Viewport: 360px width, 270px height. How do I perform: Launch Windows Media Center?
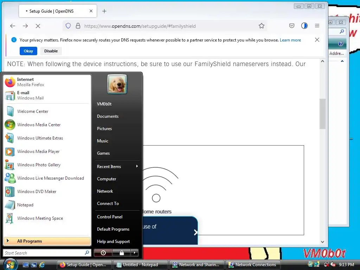pos(47,125)
